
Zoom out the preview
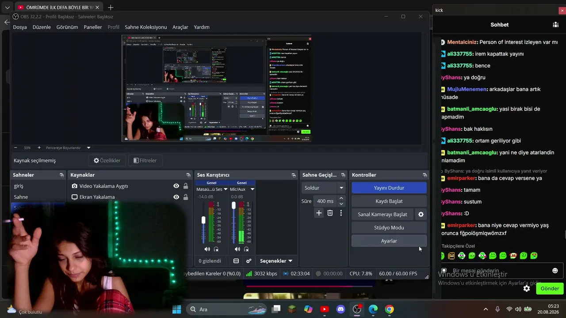point(16,148)
